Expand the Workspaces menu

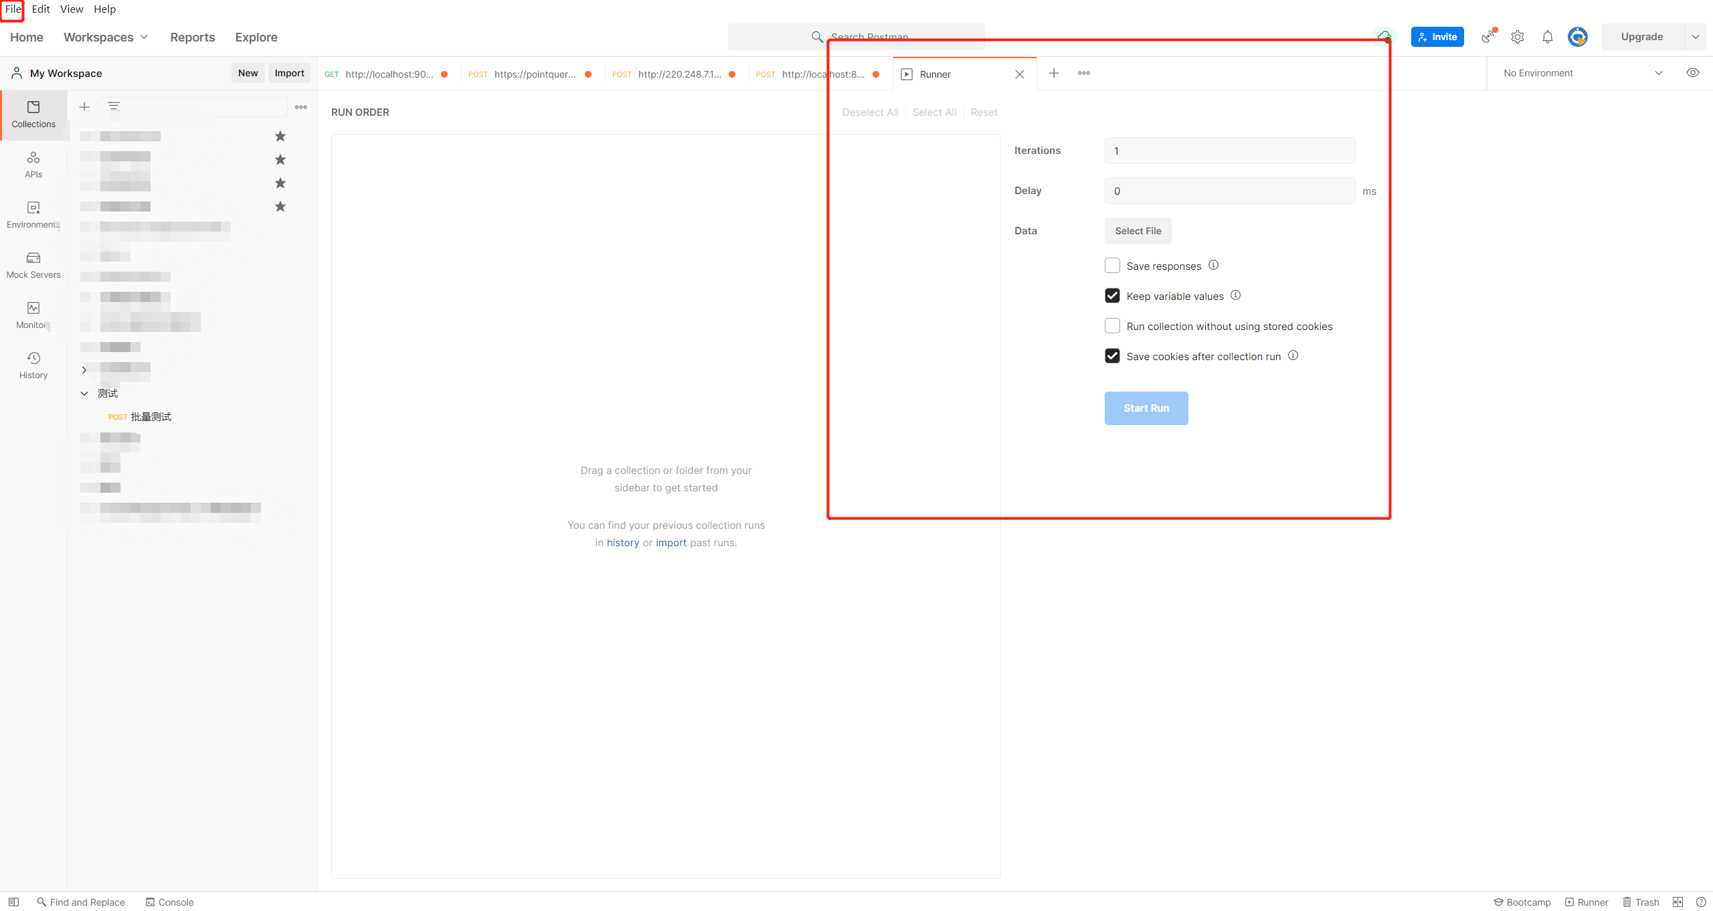pos(106,37)
